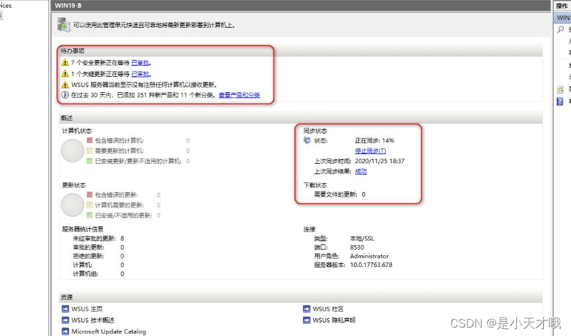Click red legend square for 包含错误的更新

click(x=90, y=195)
